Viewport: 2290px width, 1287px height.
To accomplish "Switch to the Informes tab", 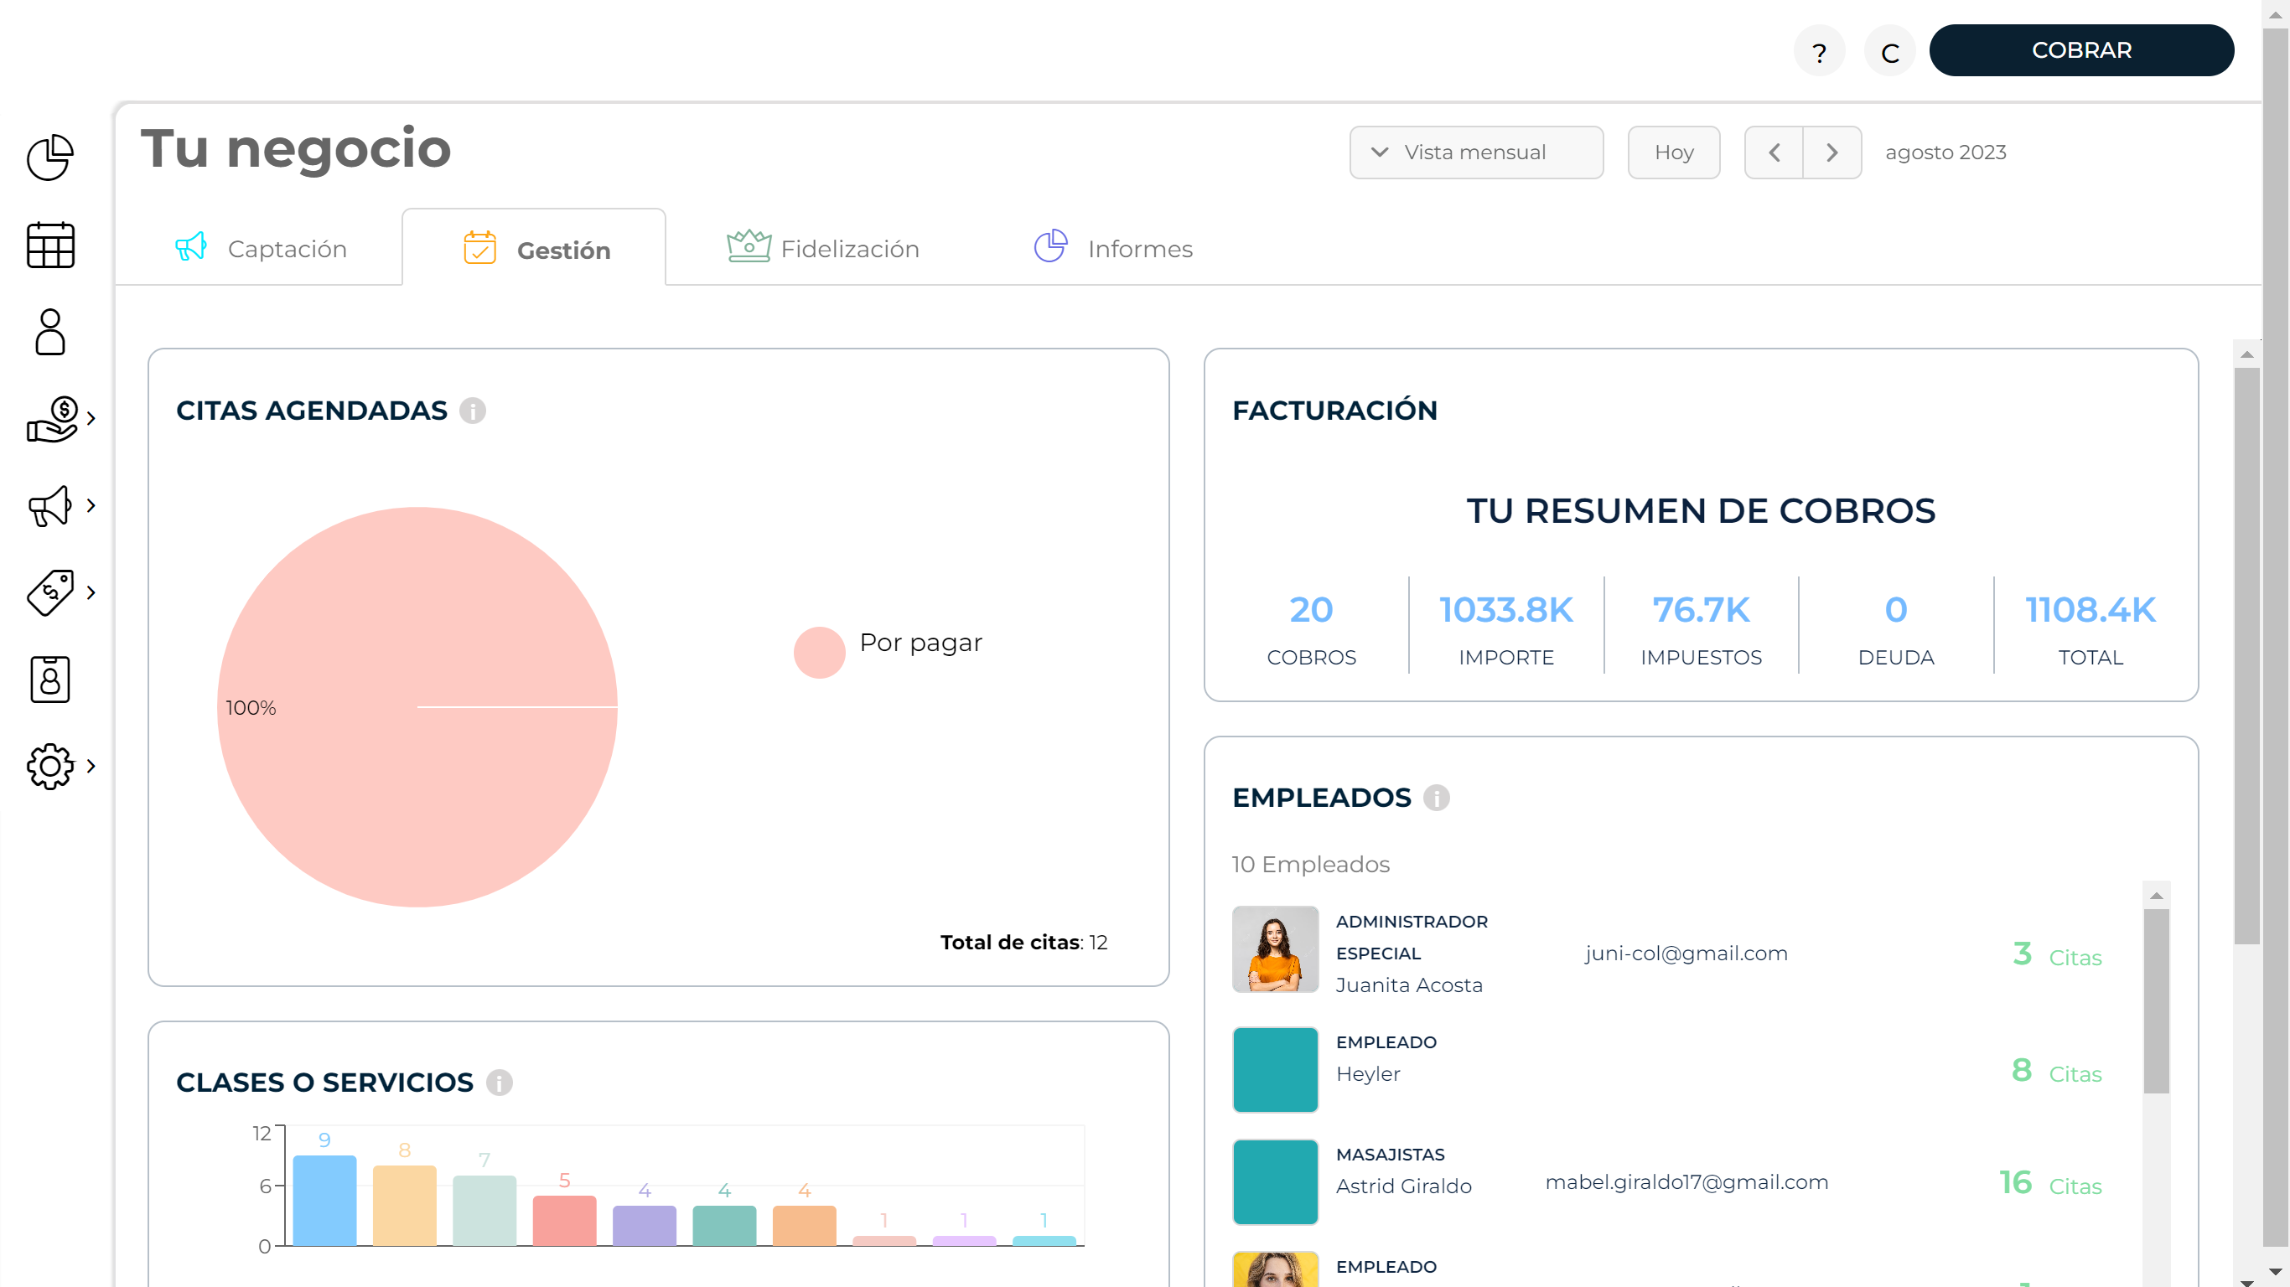I will [x=1113, y=248].
